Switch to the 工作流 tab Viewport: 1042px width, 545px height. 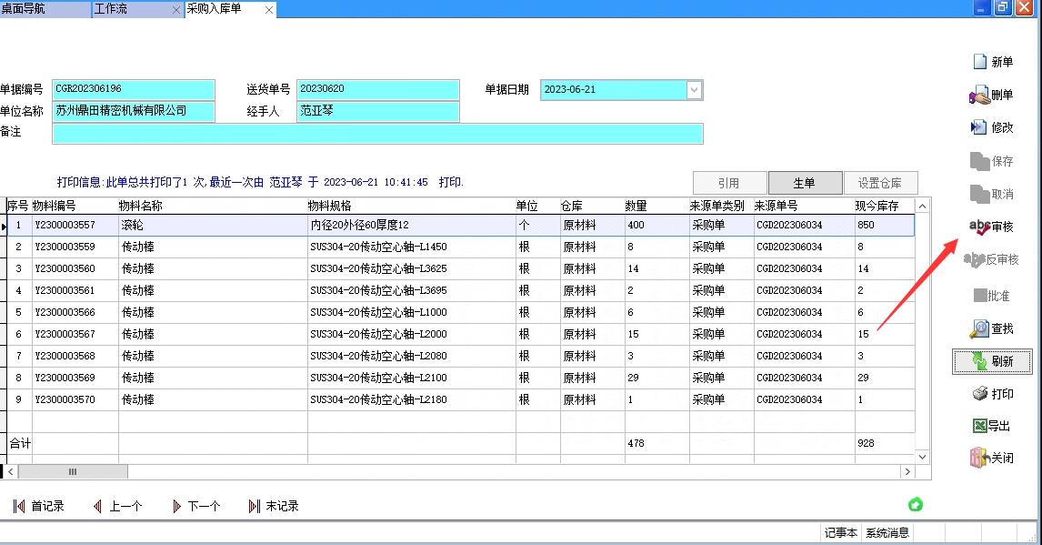point(111,9)
